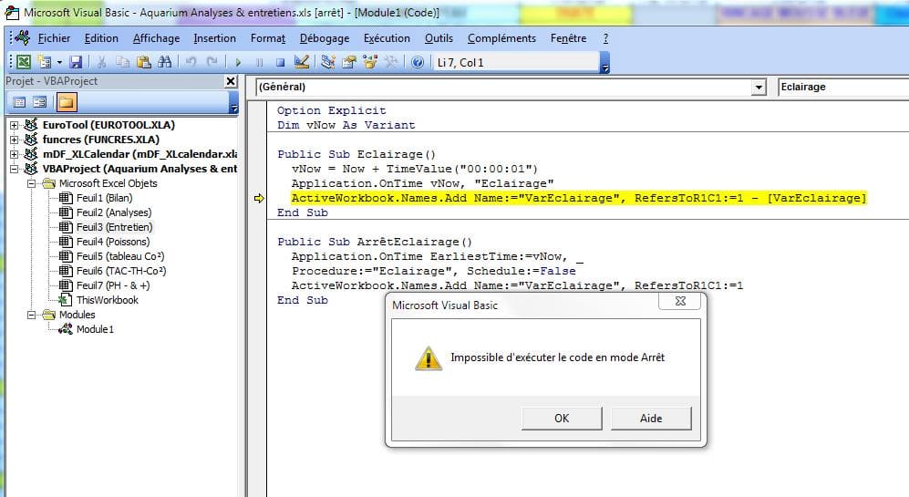This screenshot has height=497, width=909.
Task: Select Feuil7 (PH - & +) sheet object
Action: click(113, 285)
